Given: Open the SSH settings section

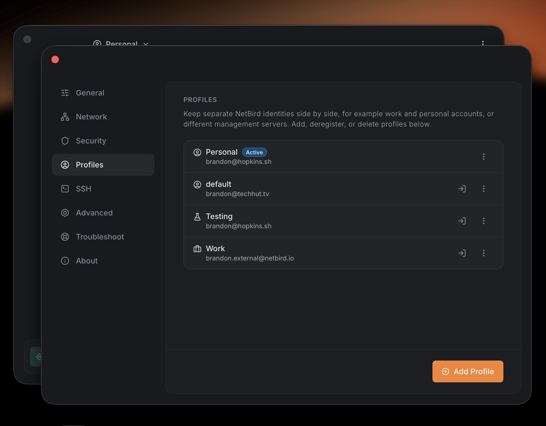Looking at the screenshot, I should pyautogui.click(x=103, y=189).
